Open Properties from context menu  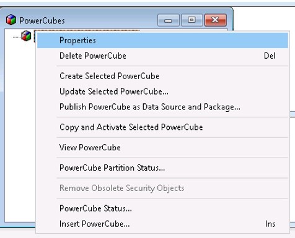point(162,40)
